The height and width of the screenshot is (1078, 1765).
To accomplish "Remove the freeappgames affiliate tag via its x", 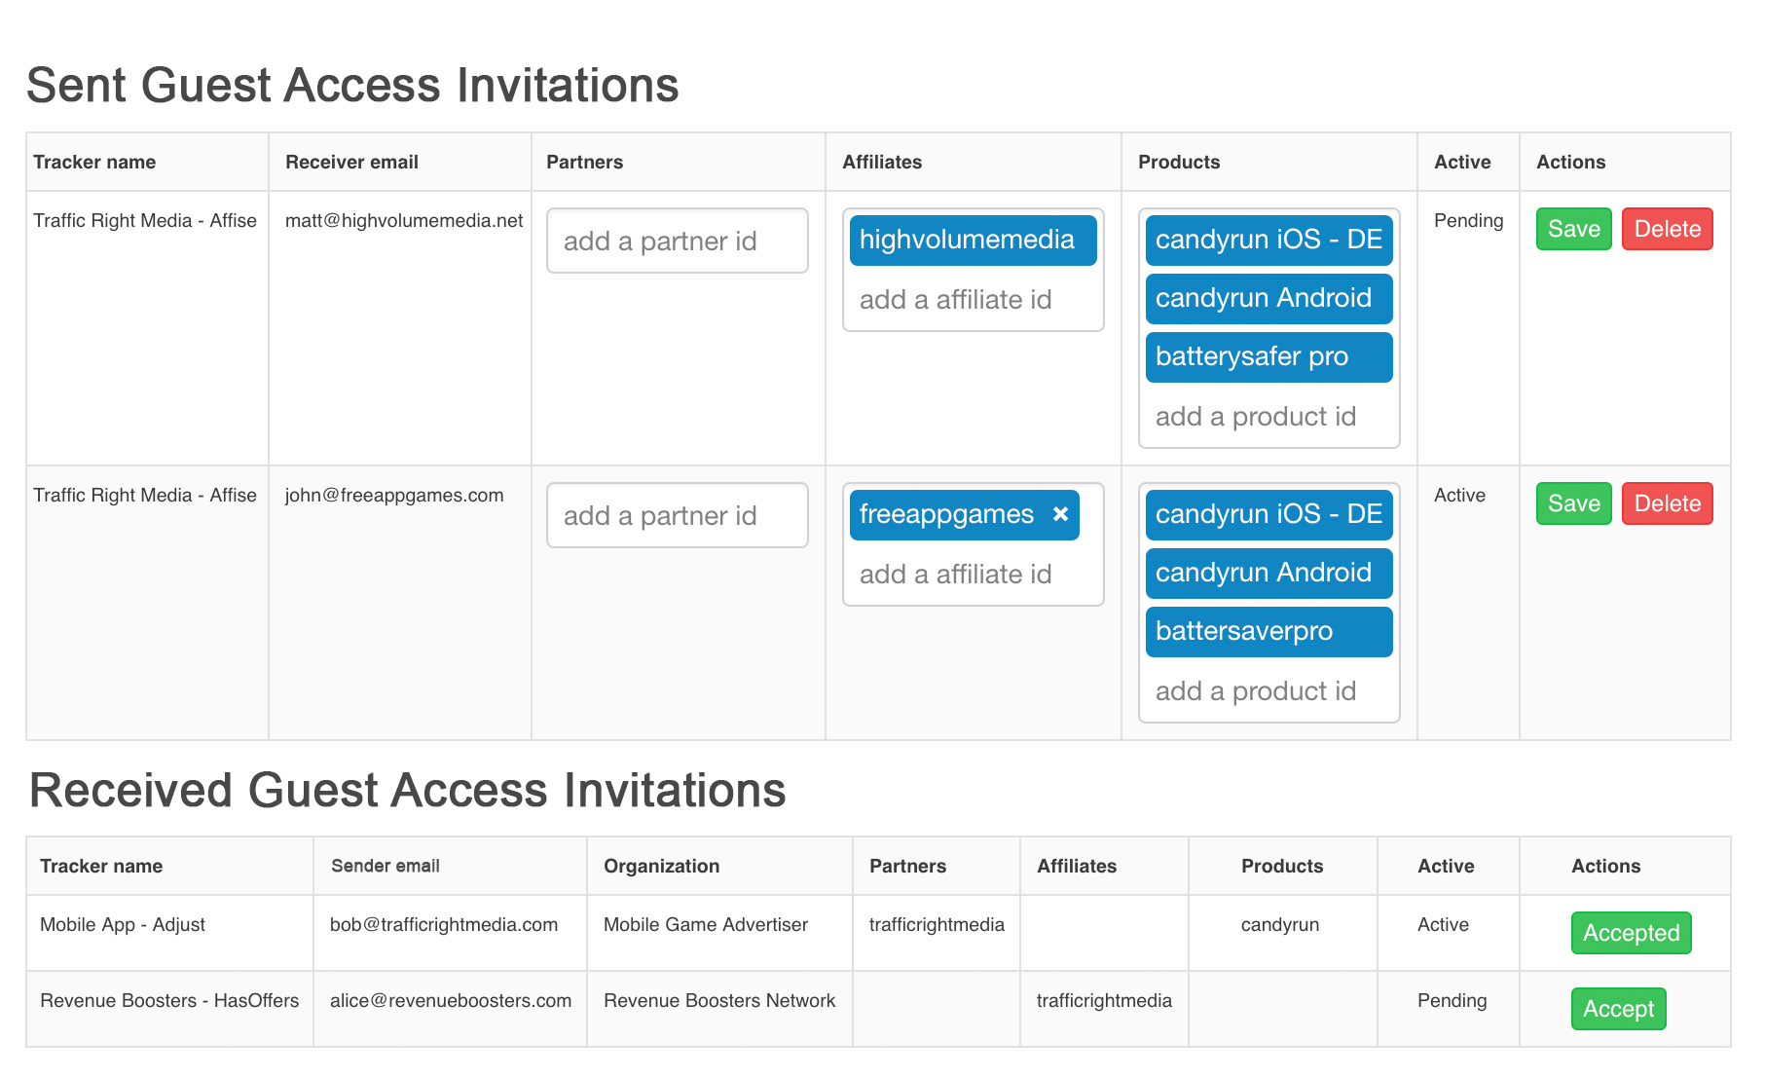I will [x=1060, y=514].
